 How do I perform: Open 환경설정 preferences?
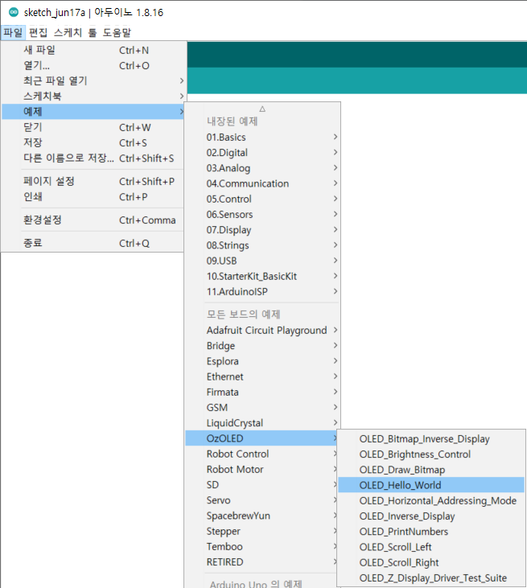[x=93, y=220]
